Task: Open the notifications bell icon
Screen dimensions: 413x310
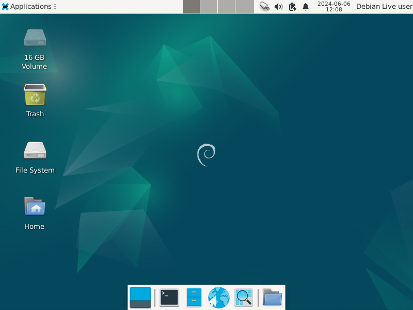Action: (x=306, y=7)
